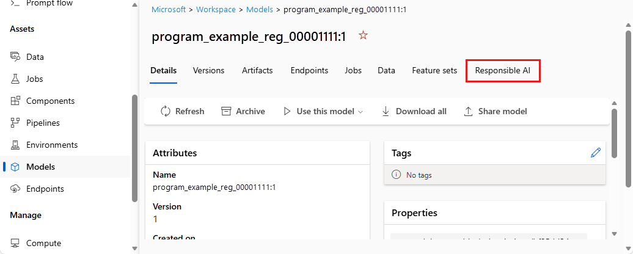633x254 pixels.
Task: Click the sidebar scroll up arrow
Action: click(135, 6)
